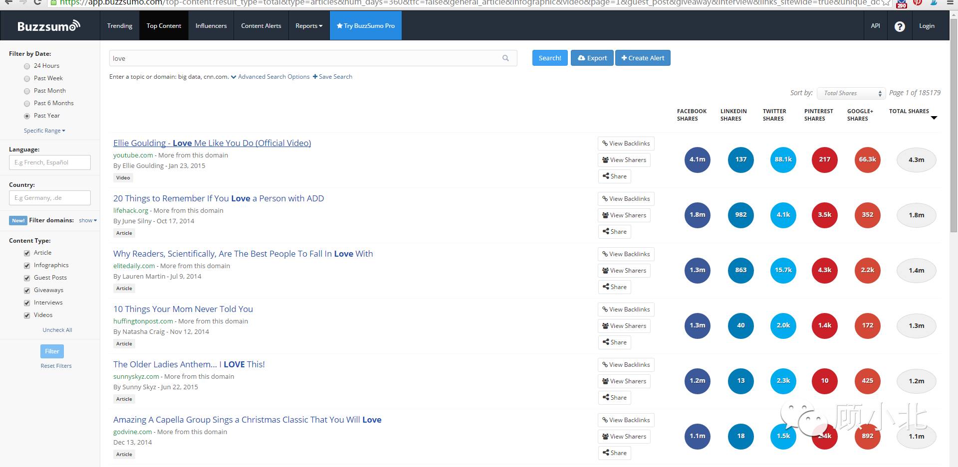The image size is (958, 467).
Task: Click the Export button
Action: click(x=592, y=58)
